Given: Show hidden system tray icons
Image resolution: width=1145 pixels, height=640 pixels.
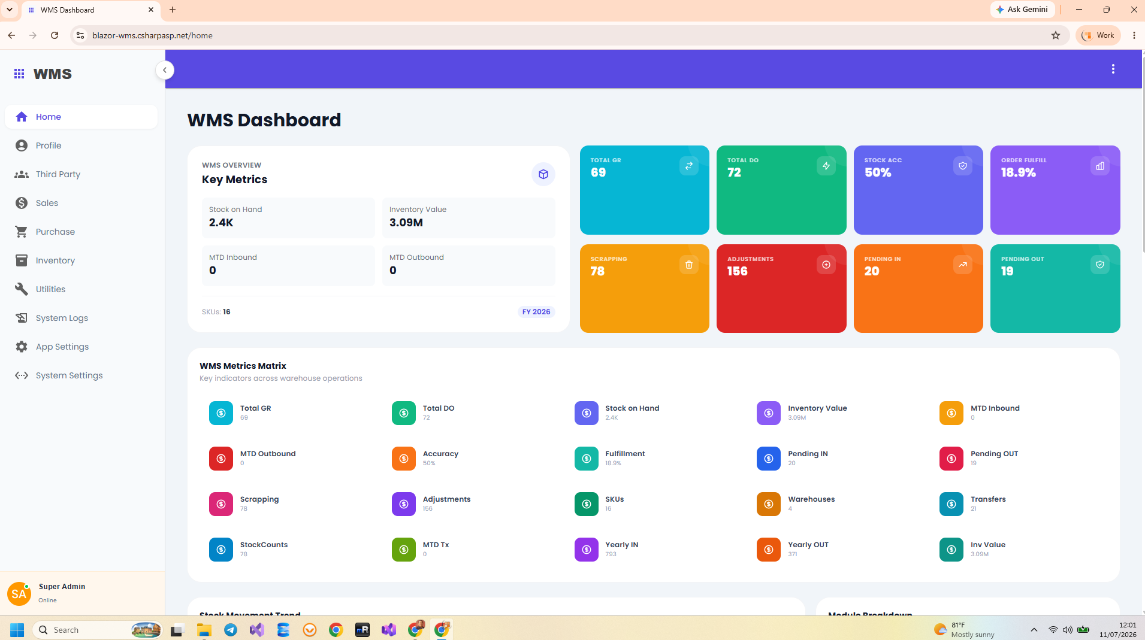Looking at the screenshot, I should tap(1034, 630).
